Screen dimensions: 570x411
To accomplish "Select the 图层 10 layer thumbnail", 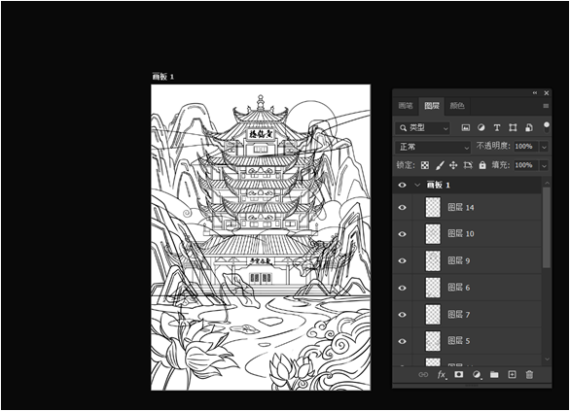I will pyautogui.click(x=433, y=234).
